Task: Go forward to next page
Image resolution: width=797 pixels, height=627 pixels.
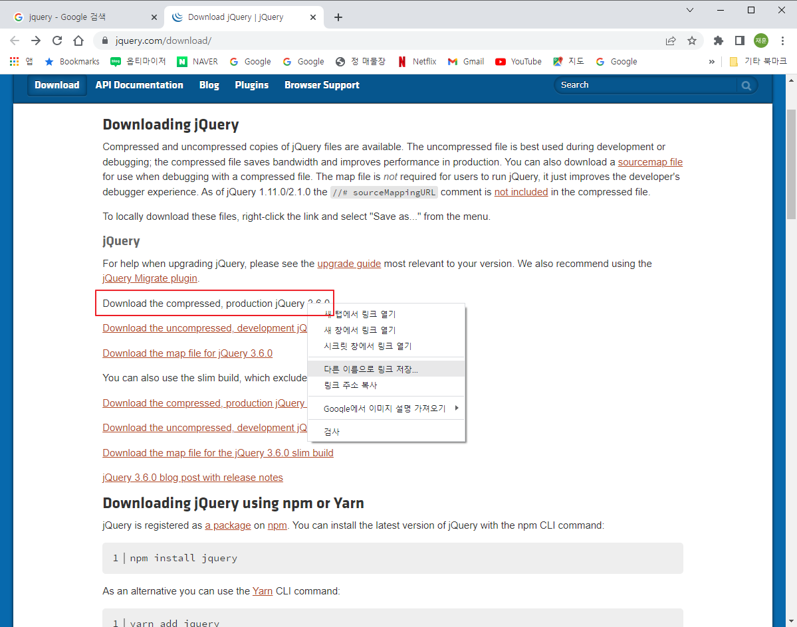Action: click(x=36, y=41)
